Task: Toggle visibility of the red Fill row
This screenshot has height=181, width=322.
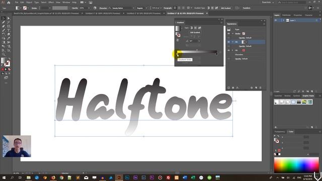Action: (228, 50)
